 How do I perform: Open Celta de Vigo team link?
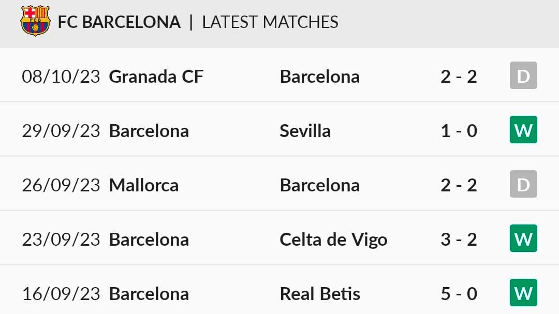pos(333,240)
